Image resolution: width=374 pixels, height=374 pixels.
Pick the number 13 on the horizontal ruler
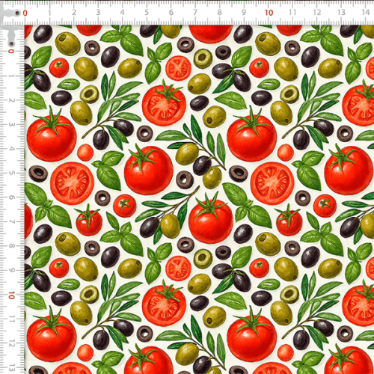341,12
